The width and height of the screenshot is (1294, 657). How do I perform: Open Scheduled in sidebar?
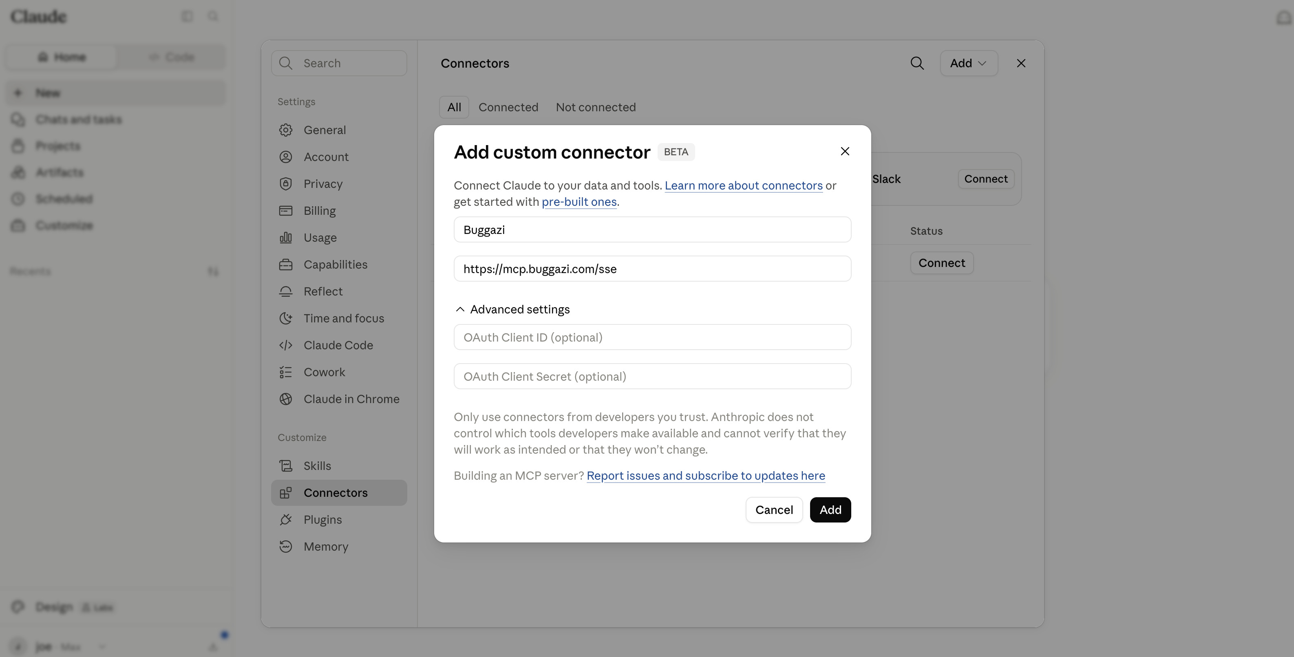(115, 199)
